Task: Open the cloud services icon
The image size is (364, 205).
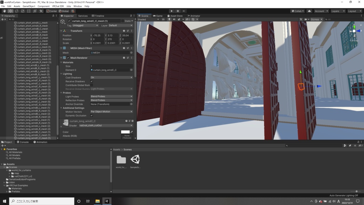Action: 309,11
